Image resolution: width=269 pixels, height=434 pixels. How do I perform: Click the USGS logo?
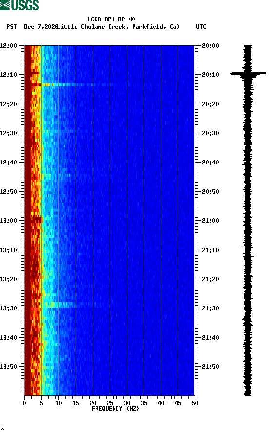pyautogui.click(x=19, y=5)
